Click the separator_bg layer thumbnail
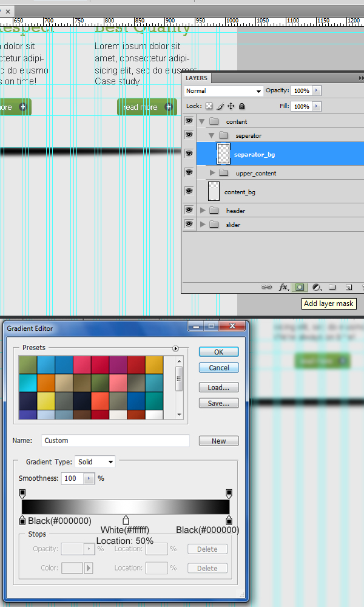The image size is (364, 607). click(224, 154)
